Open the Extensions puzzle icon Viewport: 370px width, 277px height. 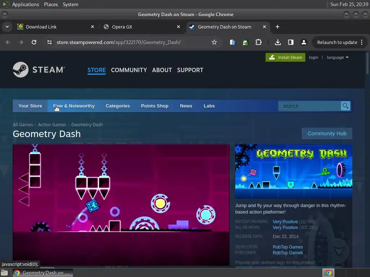(259, 42)
